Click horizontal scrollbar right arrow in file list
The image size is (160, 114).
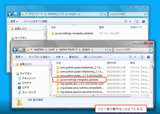(148, 96)
